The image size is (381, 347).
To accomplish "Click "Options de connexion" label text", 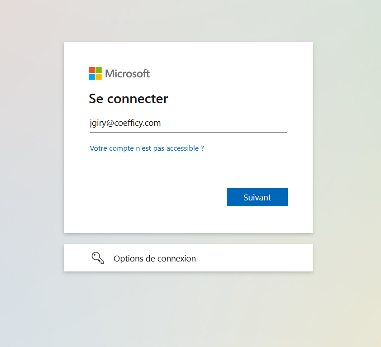I will tap(154, 259).
